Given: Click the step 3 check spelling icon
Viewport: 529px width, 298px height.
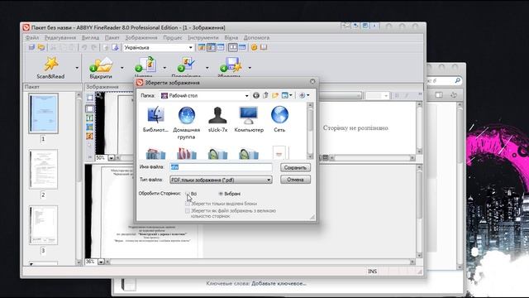Looking at the screenshot, I should tap(186, 65).
